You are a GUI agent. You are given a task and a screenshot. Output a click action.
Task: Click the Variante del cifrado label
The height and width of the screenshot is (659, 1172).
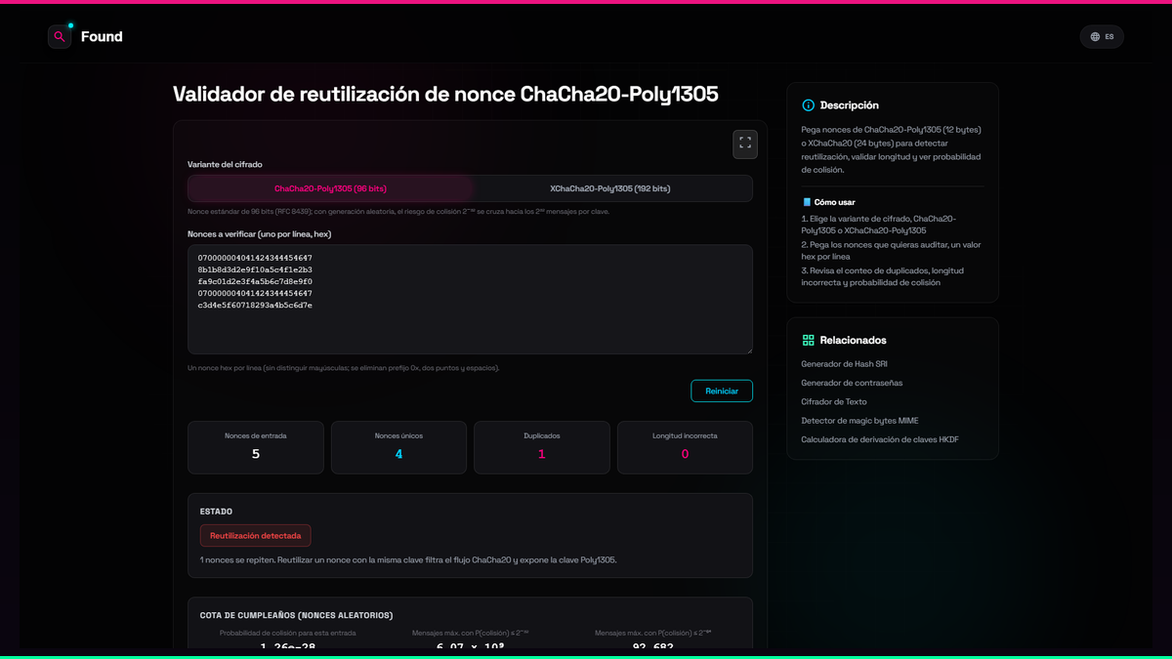[x=225, y=164]
